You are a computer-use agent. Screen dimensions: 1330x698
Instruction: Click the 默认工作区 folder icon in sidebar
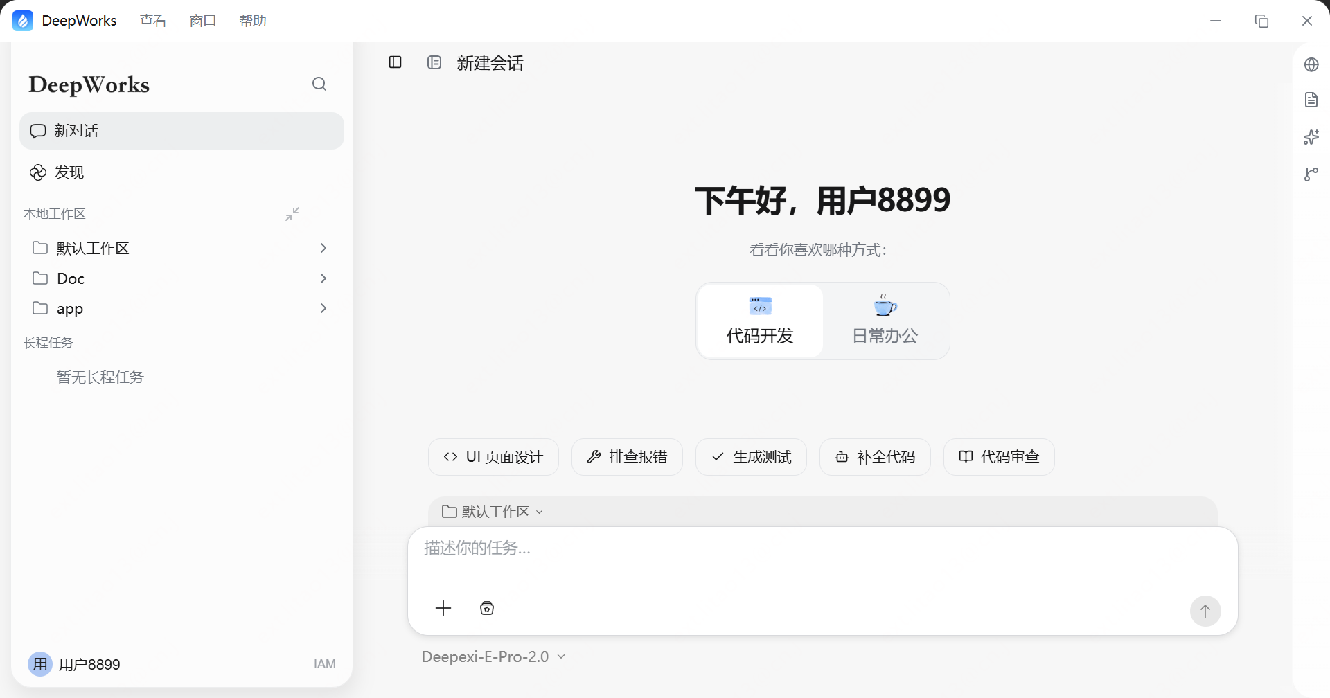40,247
